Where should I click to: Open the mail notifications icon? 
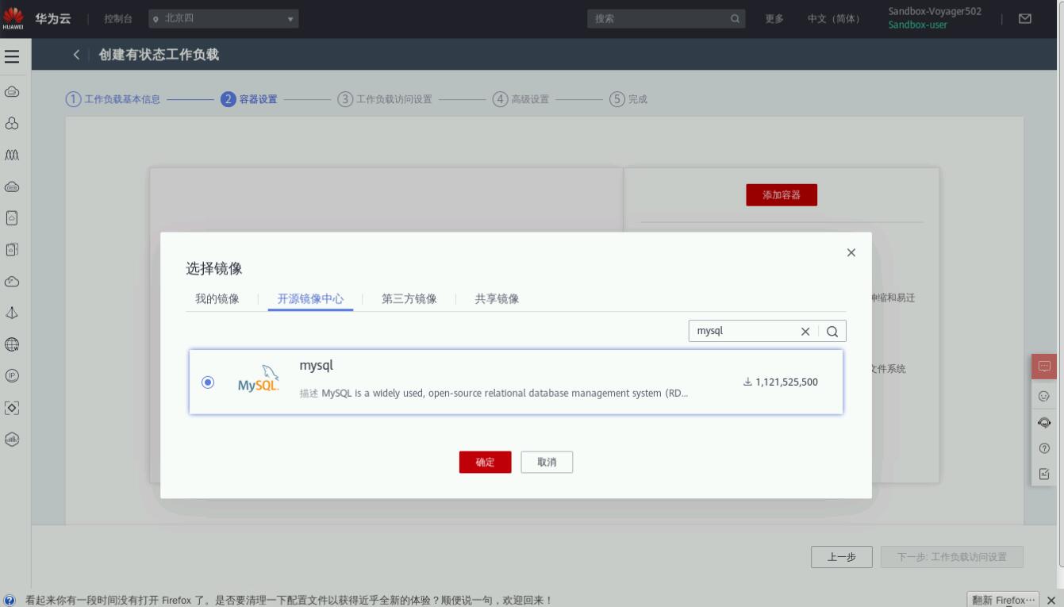pyautogui.click(x=1025, y=19)
